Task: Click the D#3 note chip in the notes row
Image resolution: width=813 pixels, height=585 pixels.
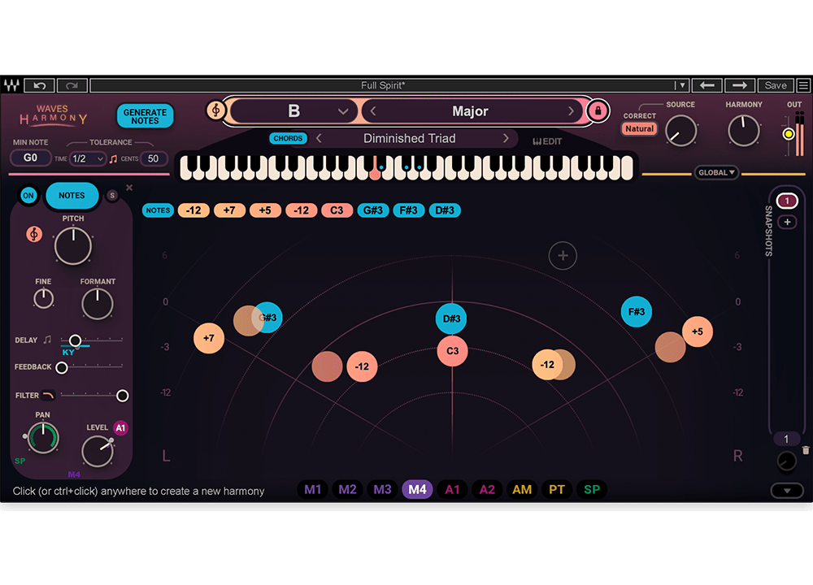Action: [445, 210]
